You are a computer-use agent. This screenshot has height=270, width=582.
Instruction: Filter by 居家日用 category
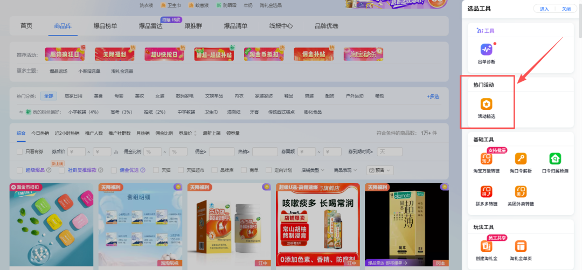(73, 96)
